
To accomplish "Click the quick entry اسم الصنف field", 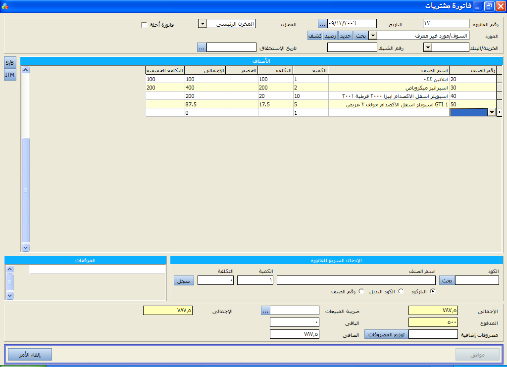I will [356, 280].
